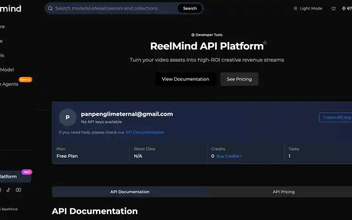352x220 pixels.
Task: Click the ReelMind copyright text in sidebar
Action: (x=9, y=209)
